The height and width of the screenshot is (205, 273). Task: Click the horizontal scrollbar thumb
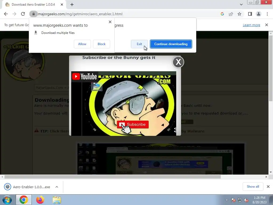[113, 177]
